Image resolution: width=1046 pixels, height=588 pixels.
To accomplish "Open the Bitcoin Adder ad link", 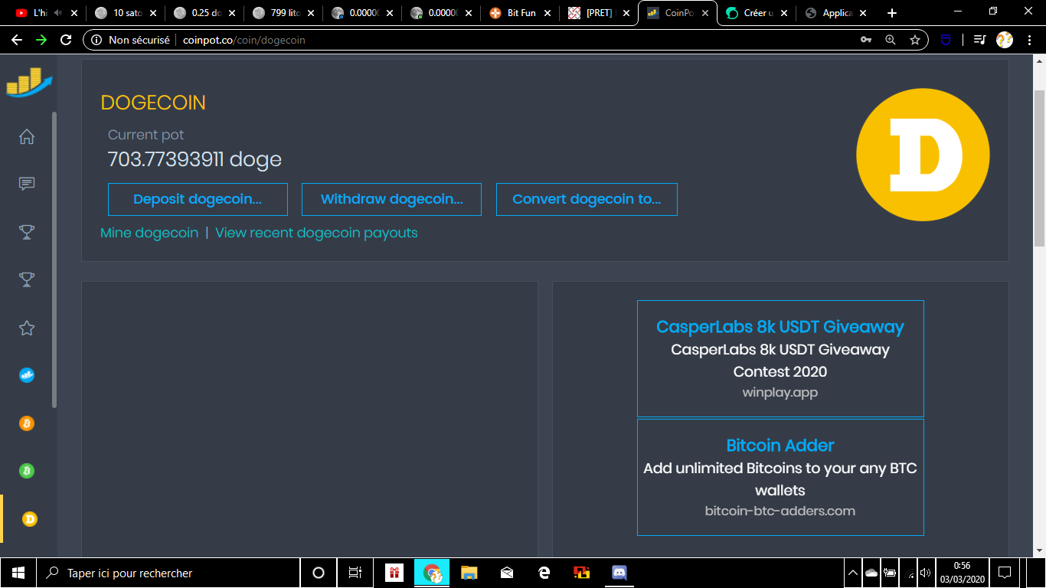I will (x=780, y=446).
